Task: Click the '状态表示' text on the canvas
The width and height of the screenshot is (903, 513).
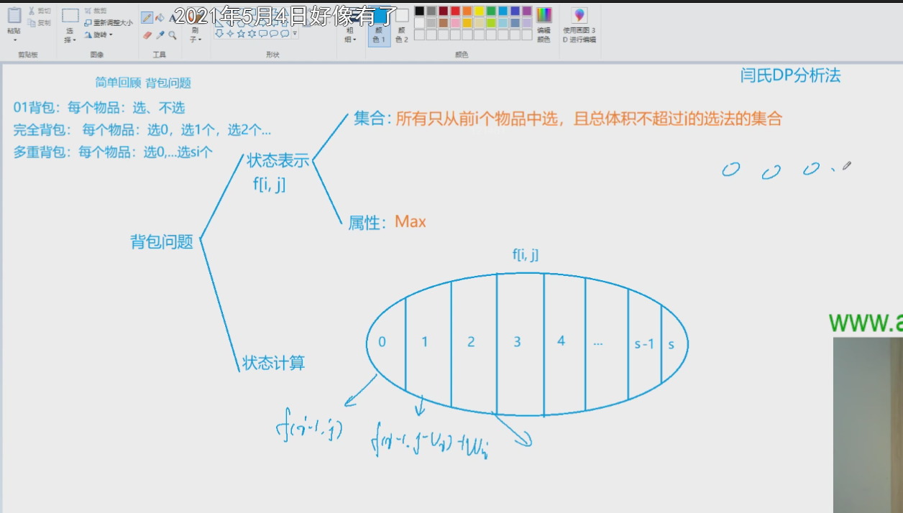Action: (x=278, y=160)
